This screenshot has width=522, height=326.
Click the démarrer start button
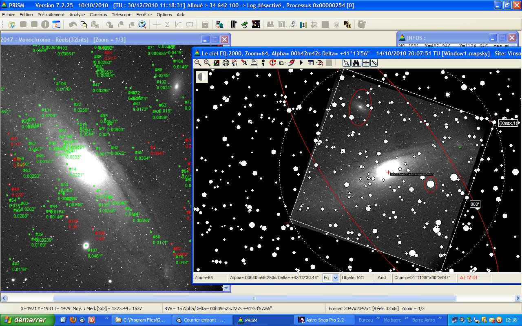click(x=27, y=320)
